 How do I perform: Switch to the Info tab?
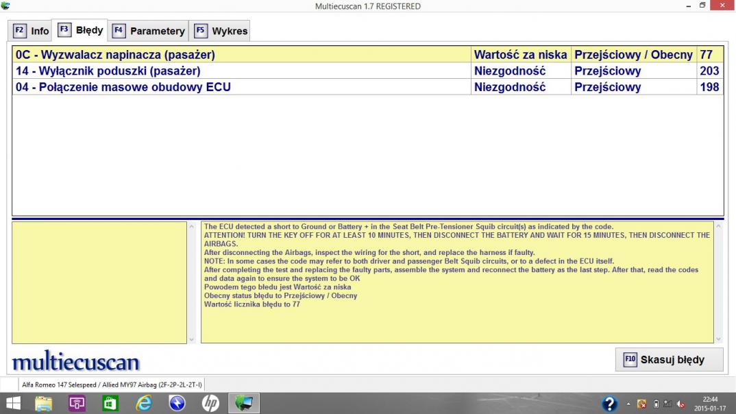[31, 31]
